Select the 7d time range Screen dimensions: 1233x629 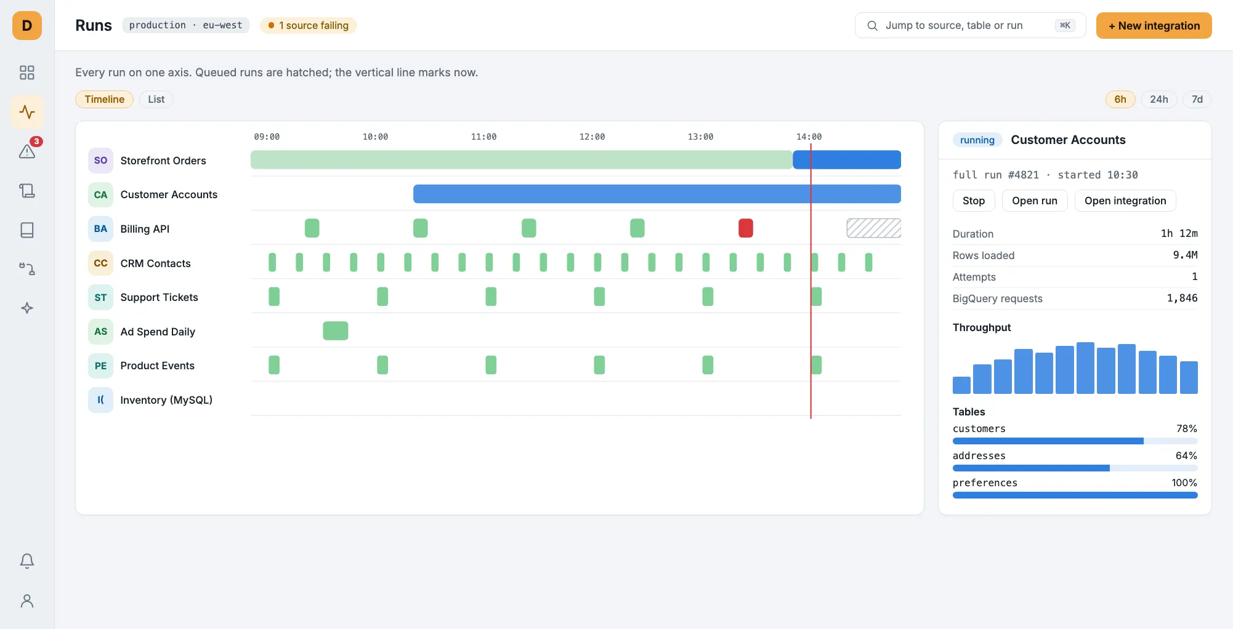(x=1197, y=99)
